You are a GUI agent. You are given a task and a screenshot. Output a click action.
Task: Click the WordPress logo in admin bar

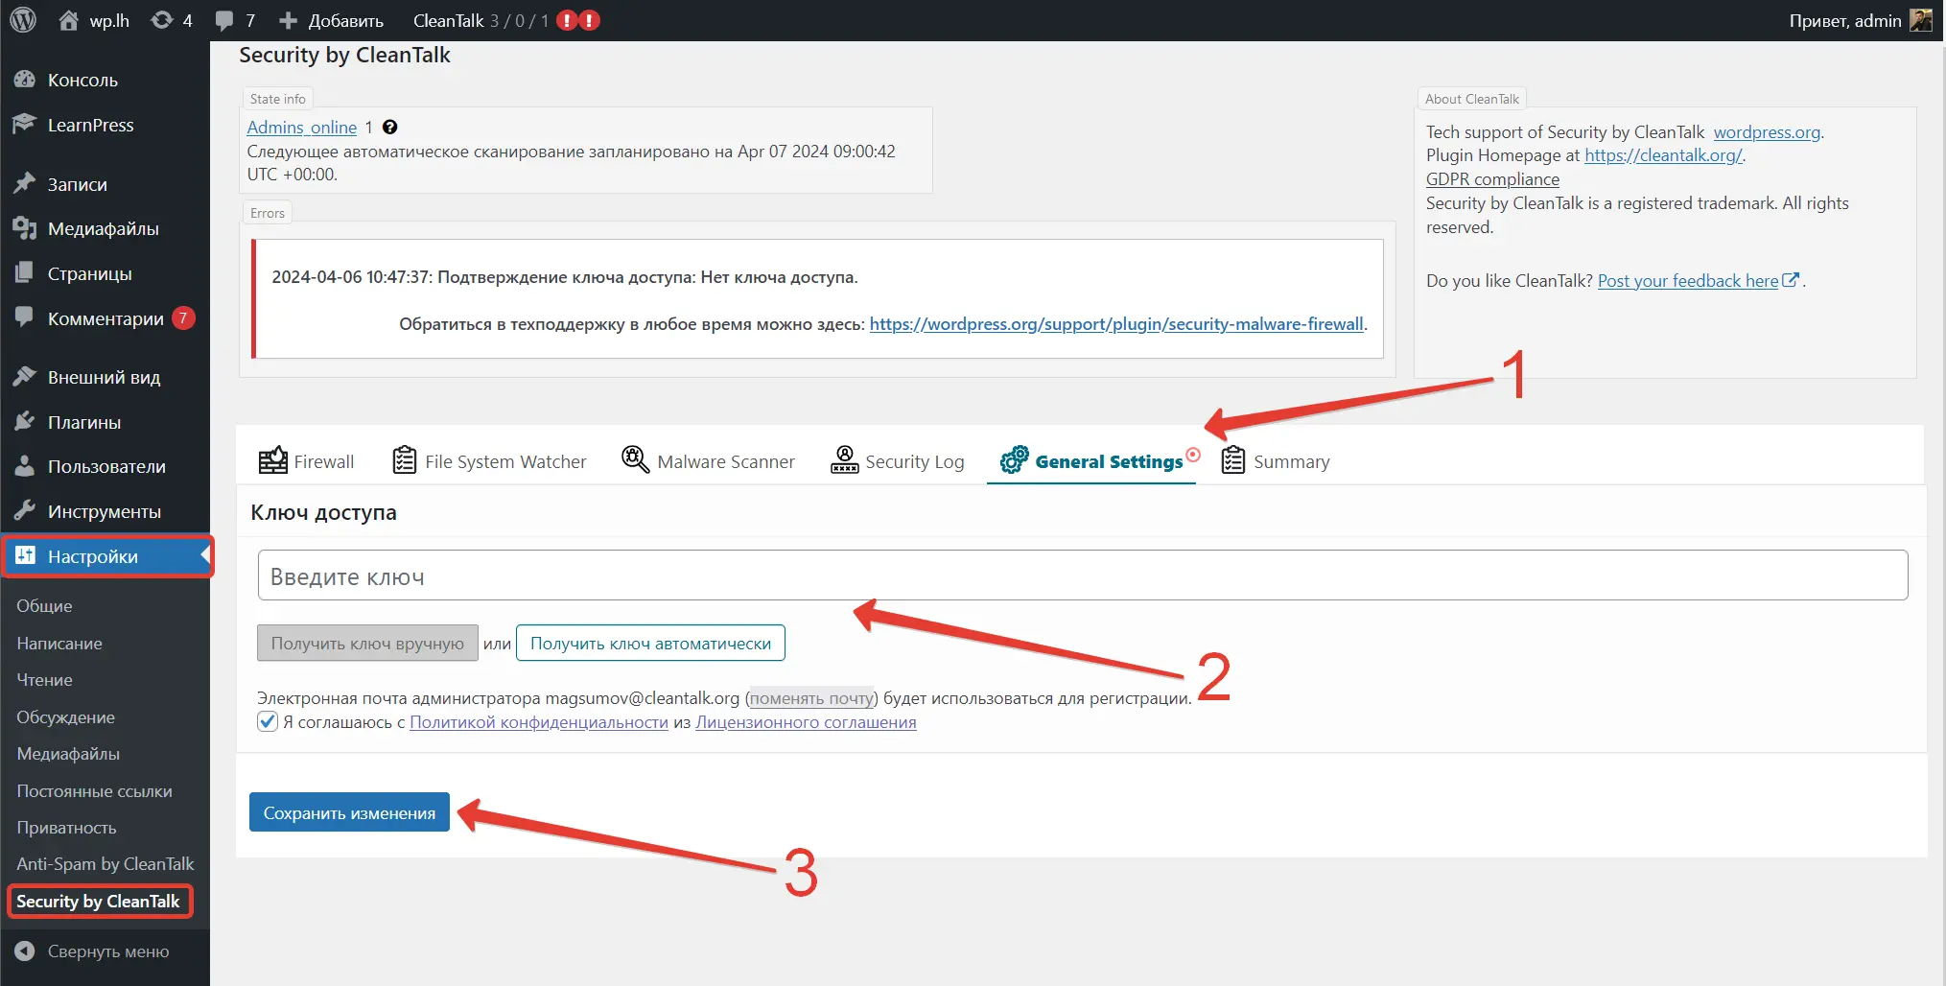[21, 19]
